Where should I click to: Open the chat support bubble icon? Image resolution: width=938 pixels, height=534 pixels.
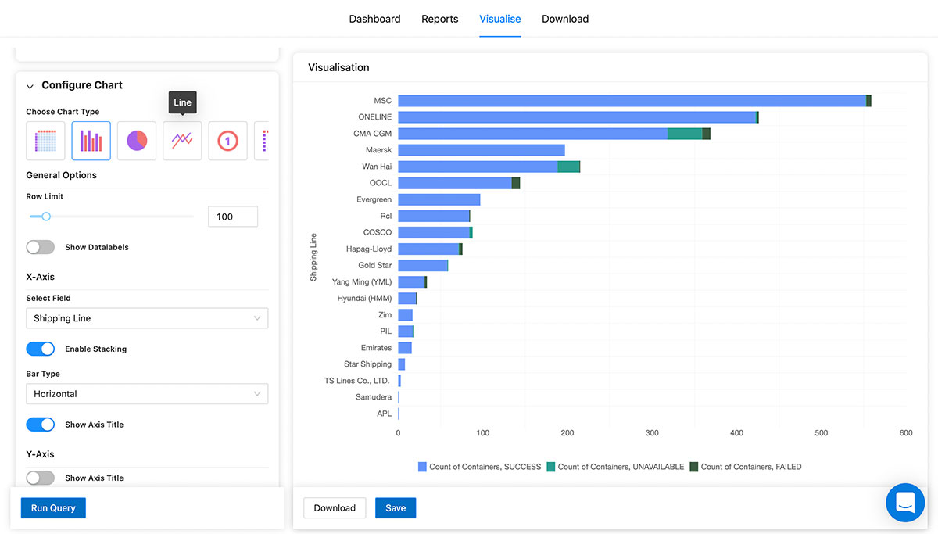coord(905,503)
